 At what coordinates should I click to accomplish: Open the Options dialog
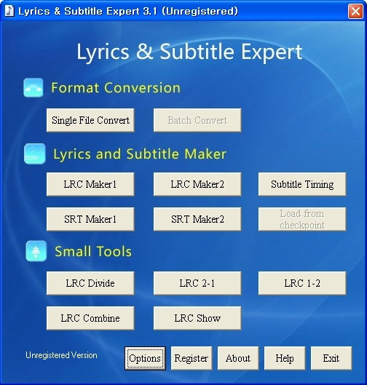click(x=145, y=358)
